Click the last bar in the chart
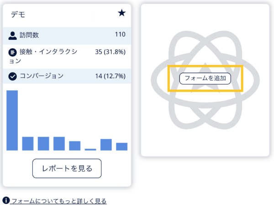Screen dimensions: 274x210 pyautogui.click(x=122, y=147)
